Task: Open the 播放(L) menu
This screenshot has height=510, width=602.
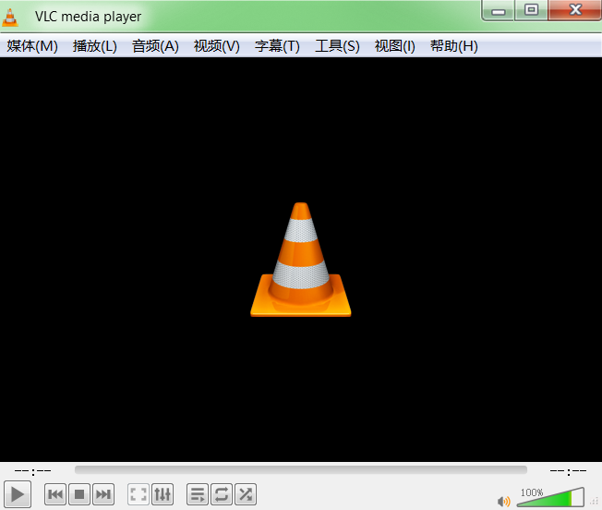Action: click(x=95, y=46)
